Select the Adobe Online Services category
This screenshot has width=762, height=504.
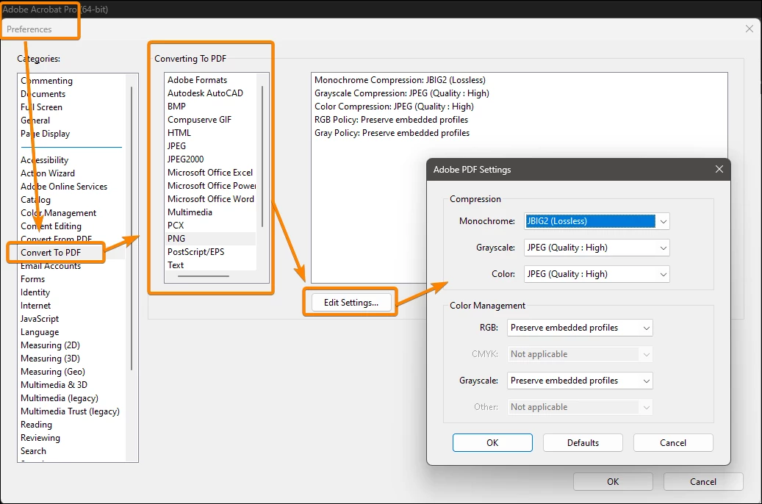(64, 186)
